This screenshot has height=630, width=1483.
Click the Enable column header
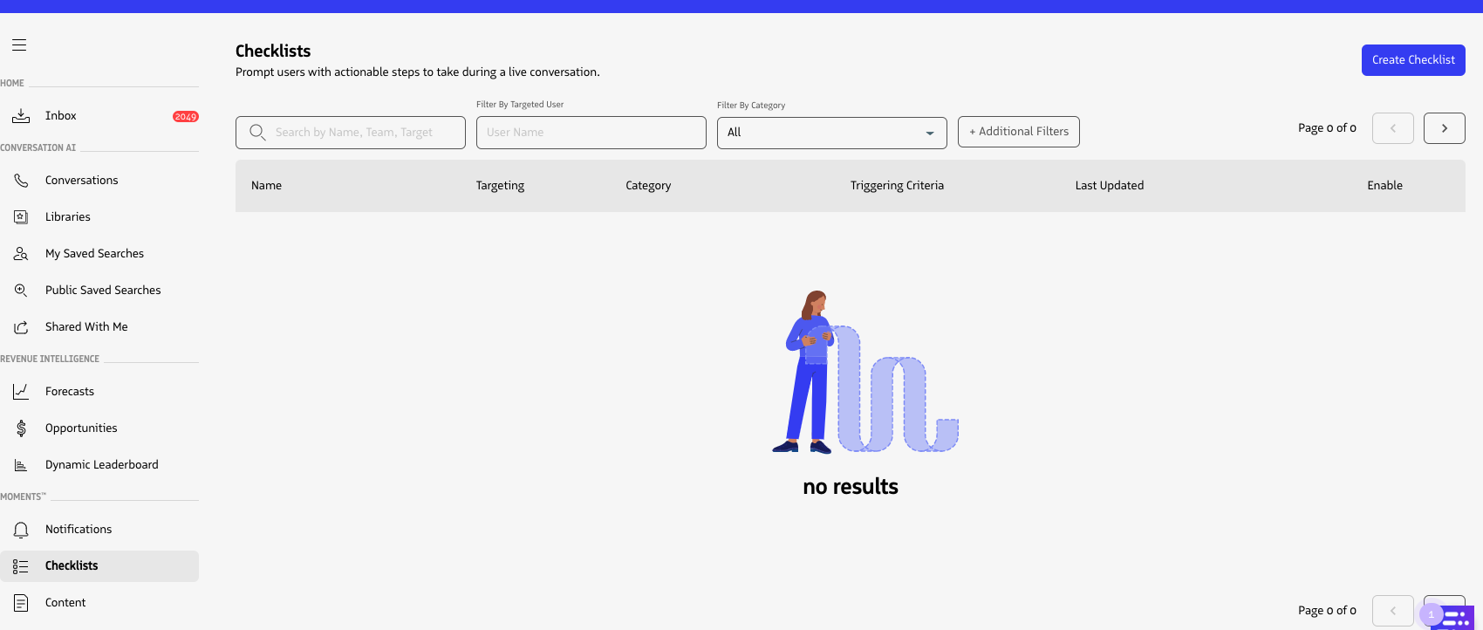(1385, 186)
